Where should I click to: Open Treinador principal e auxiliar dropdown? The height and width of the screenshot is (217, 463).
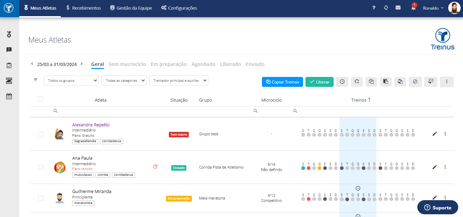[x=178, y=80]
